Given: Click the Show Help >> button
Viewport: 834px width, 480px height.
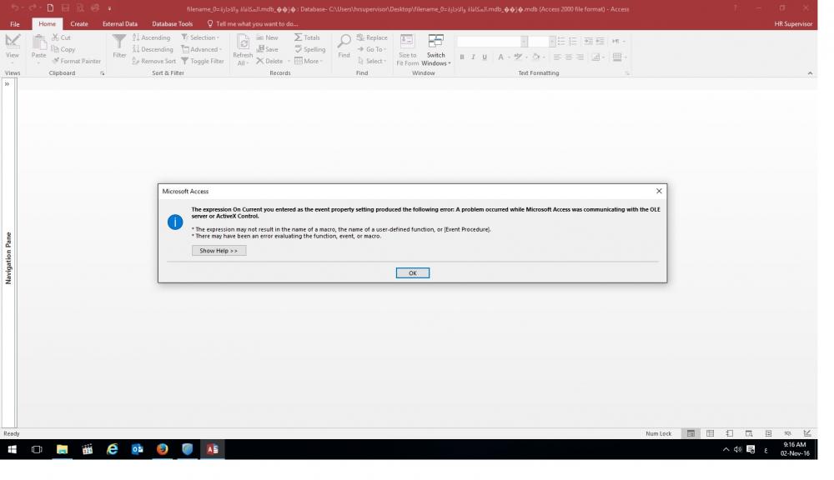Looking at the screenshot, I should [219, 250].
